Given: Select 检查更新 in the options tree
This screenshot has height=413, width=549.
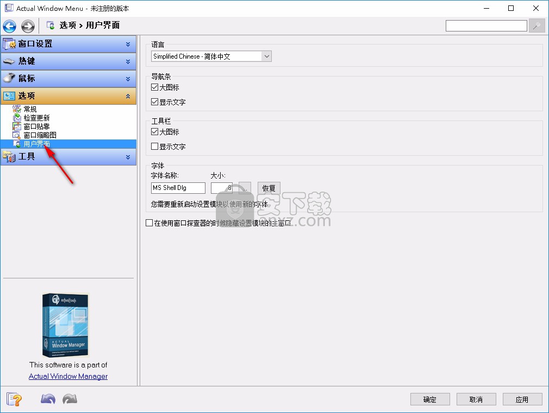Looking at the screenshot, I should point(37,118).
